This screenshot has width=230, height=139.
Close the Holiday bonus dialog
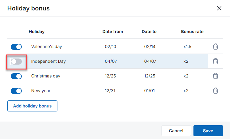219,8
